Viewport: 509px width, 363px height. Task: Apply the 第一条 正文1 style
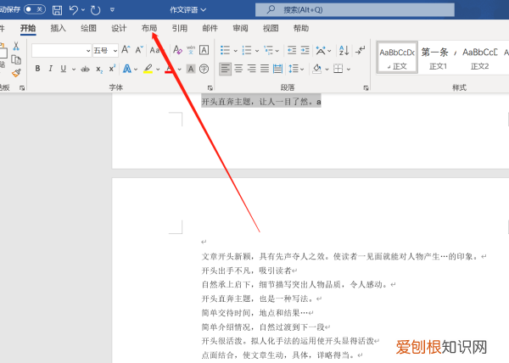coord(438,56)
